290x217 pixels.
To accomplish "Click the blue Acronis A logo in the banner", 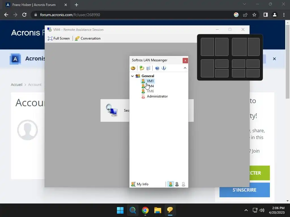I will [x=15, y=59].
